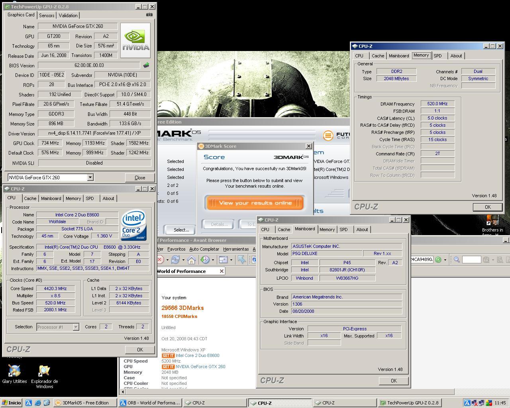Switch to ORB - World of Performance taskbar button
The height and width of the screenshot is (408, 510).
point(150,403)
